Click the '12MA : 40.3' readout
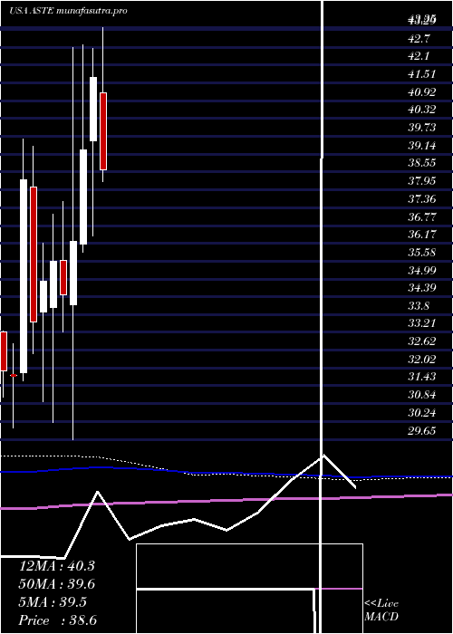Viewport: 453px width, 634px height. coord(56,566)
